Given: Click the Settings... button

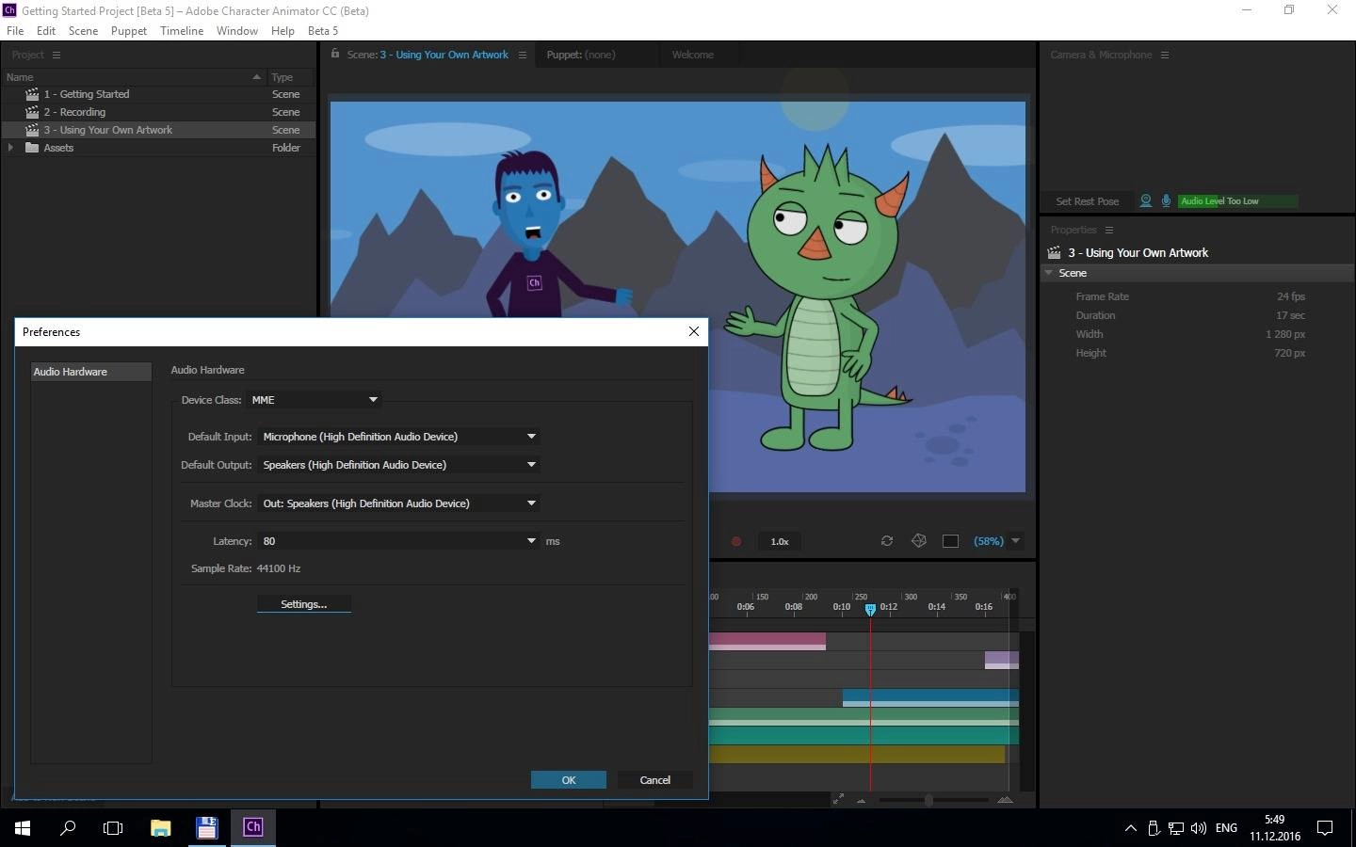Looking at the screenshot, I should (x=304, y=604).
